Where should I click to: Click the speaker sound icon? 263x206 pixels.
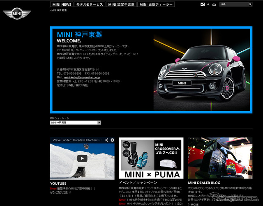point(208,5)
